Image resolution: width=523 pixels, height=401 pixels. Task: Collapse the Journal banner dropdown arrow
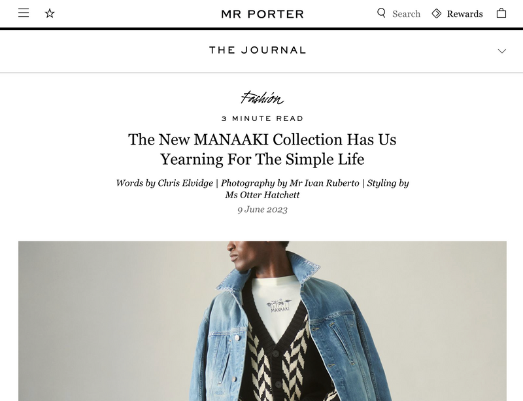501,50
